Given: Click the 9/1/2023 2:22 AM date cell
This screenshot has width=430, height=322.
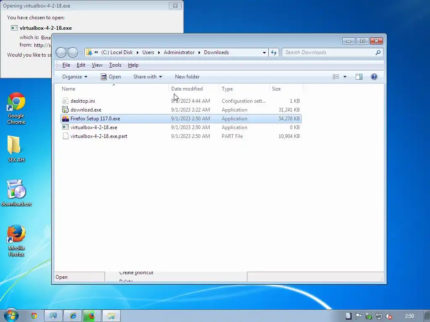Looking at the screenshot, I should 190,109.
